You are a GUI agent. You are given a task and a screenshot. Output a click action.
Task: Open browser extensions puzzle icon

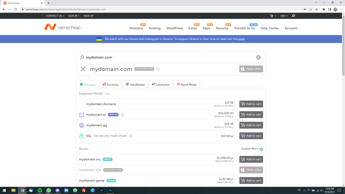click(324, 9)
